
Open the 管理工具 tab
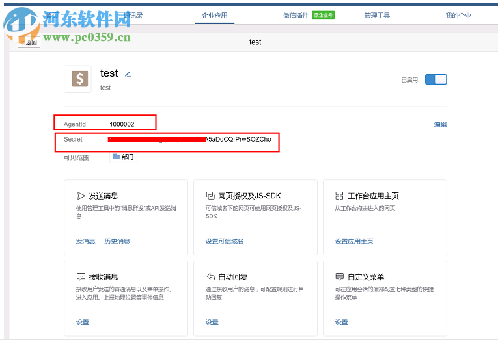377,15
